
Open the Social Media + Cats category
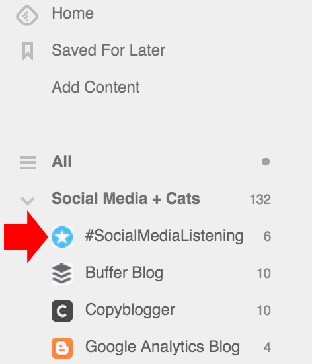[126, 199]
